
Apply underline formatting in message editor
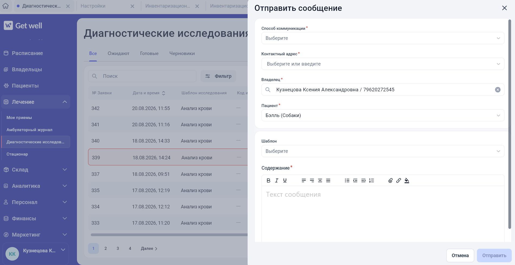click(285, 180)
